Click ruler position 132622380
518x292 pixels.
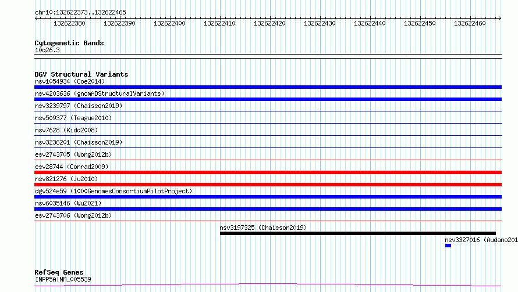[x=69, y=23]
